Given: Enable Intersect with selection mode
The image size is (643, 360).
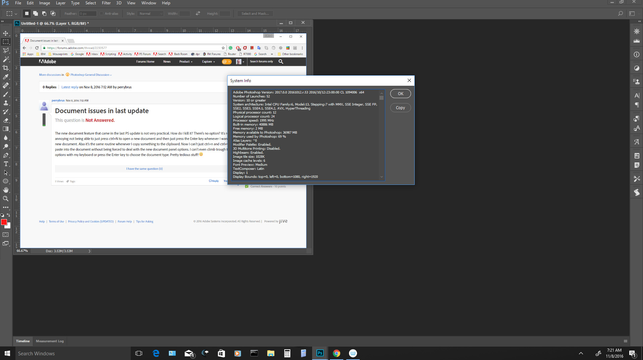Looking at the screenshot, I should pos(53,13).
